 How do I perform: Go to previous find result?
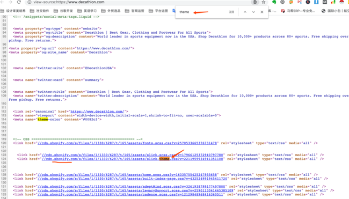245,12
